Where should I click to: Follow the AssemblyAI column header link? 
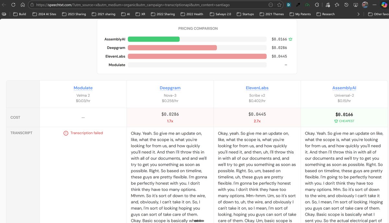point(344,88)
